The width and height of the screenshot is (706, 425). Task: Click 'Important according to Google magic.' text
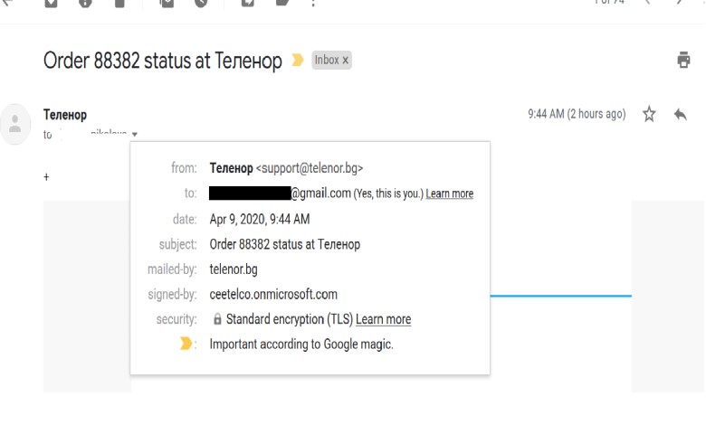pos(301,344)
